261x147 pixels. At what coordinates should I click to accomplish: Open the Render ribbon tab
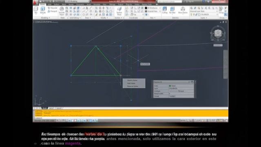[71, 4]
